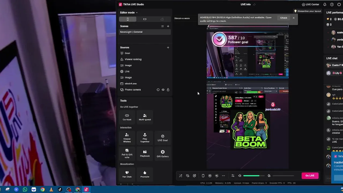Open the help question mark icon

(332, 5)
